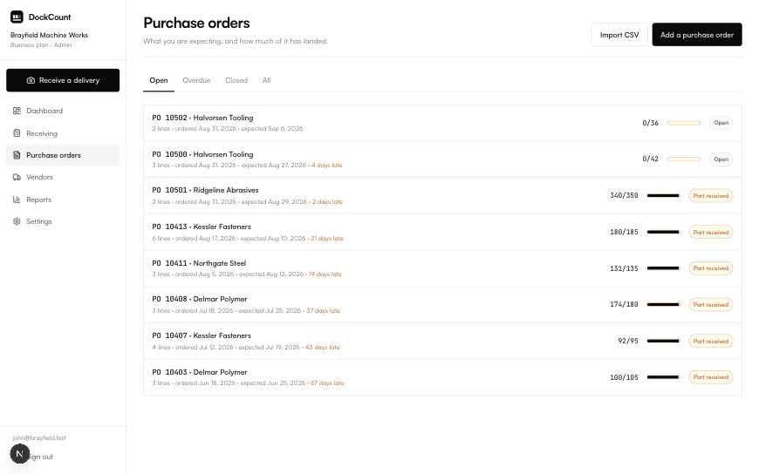
Task: Click the progress bar for PO 10403
Action: click(664, 376)
